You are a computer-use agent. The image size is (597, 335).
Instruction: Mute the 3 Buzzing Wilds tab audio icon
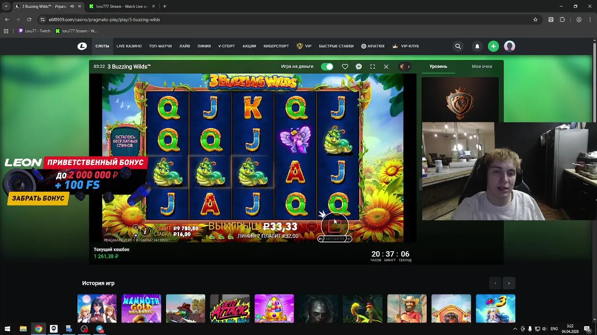(72, 7)
